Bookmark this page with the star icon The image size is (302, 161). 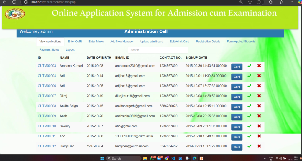(250, 2)
